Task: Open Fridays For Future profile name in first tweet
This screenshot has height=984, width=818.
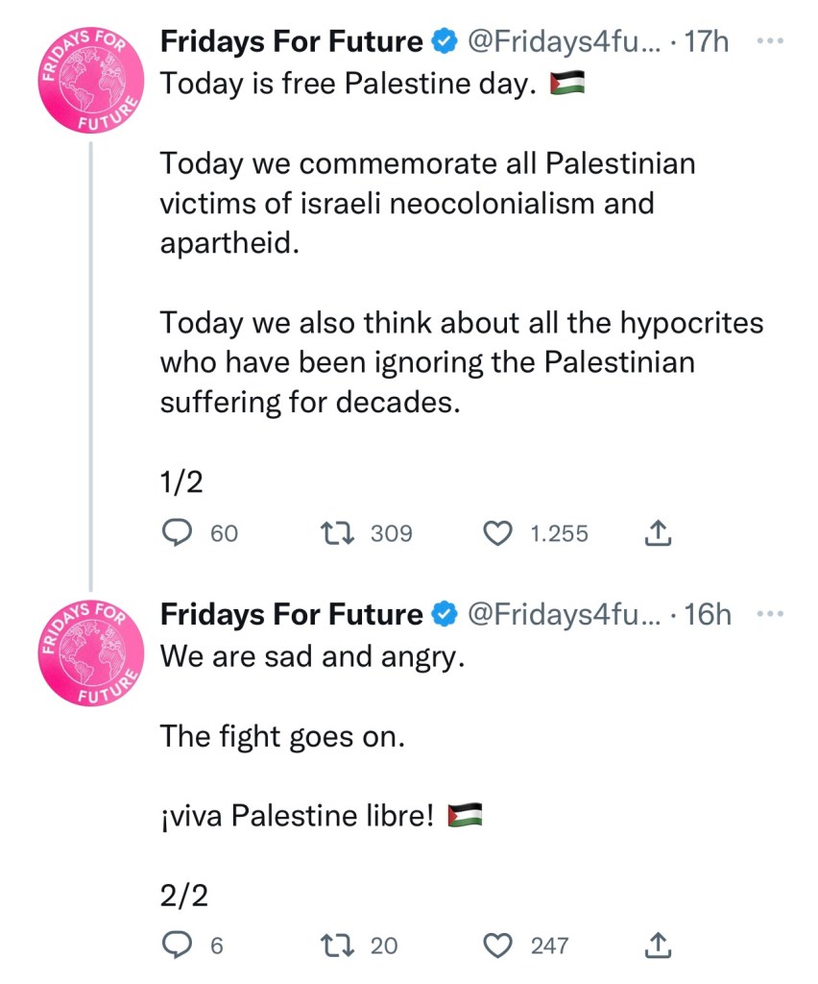Action: pyautogui.click(x=291, y=42)
